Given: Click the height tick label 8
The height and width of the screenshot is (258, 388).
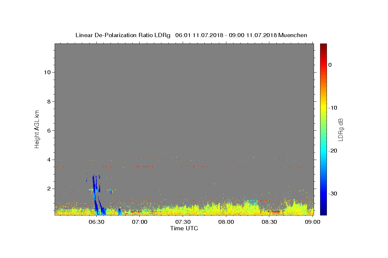Looking at the screenshot, I should (x=48, y=101).
